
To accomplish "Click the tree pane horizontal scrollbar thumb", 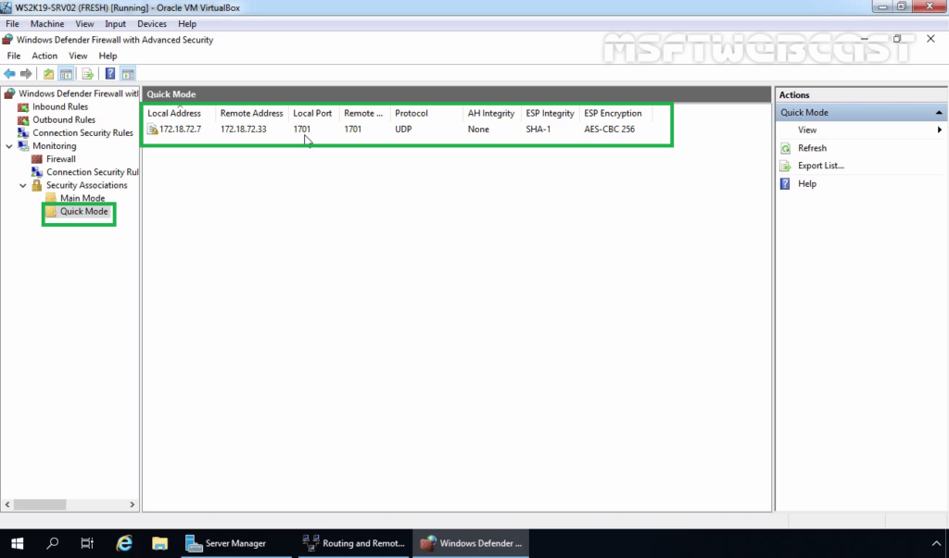I will [x=40, y=504].
